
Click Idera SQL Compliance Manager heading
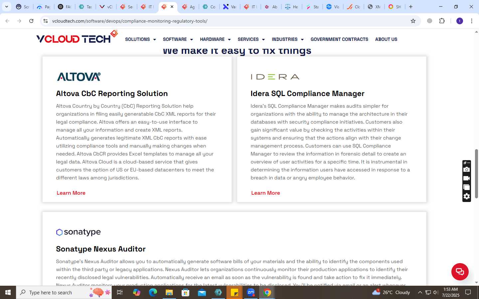pyautogui.click(x=307, y=94)
